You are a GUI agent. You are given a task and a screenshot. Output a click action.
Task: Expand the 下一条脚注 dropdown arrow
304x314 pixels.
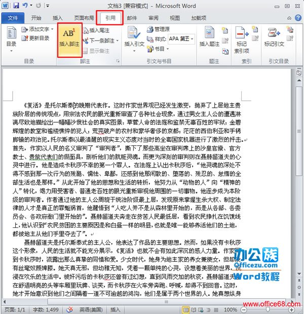coord(118,41)
